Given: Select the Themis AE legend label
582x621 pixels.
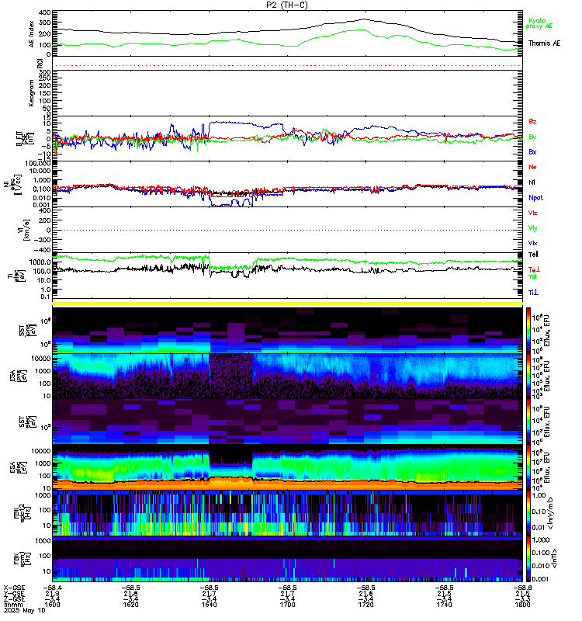Looking at the screenshot, I should pos(545,43).
